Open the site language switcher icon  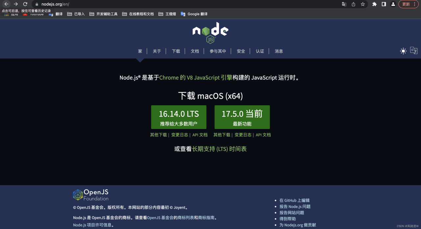[x=414, y=50]
